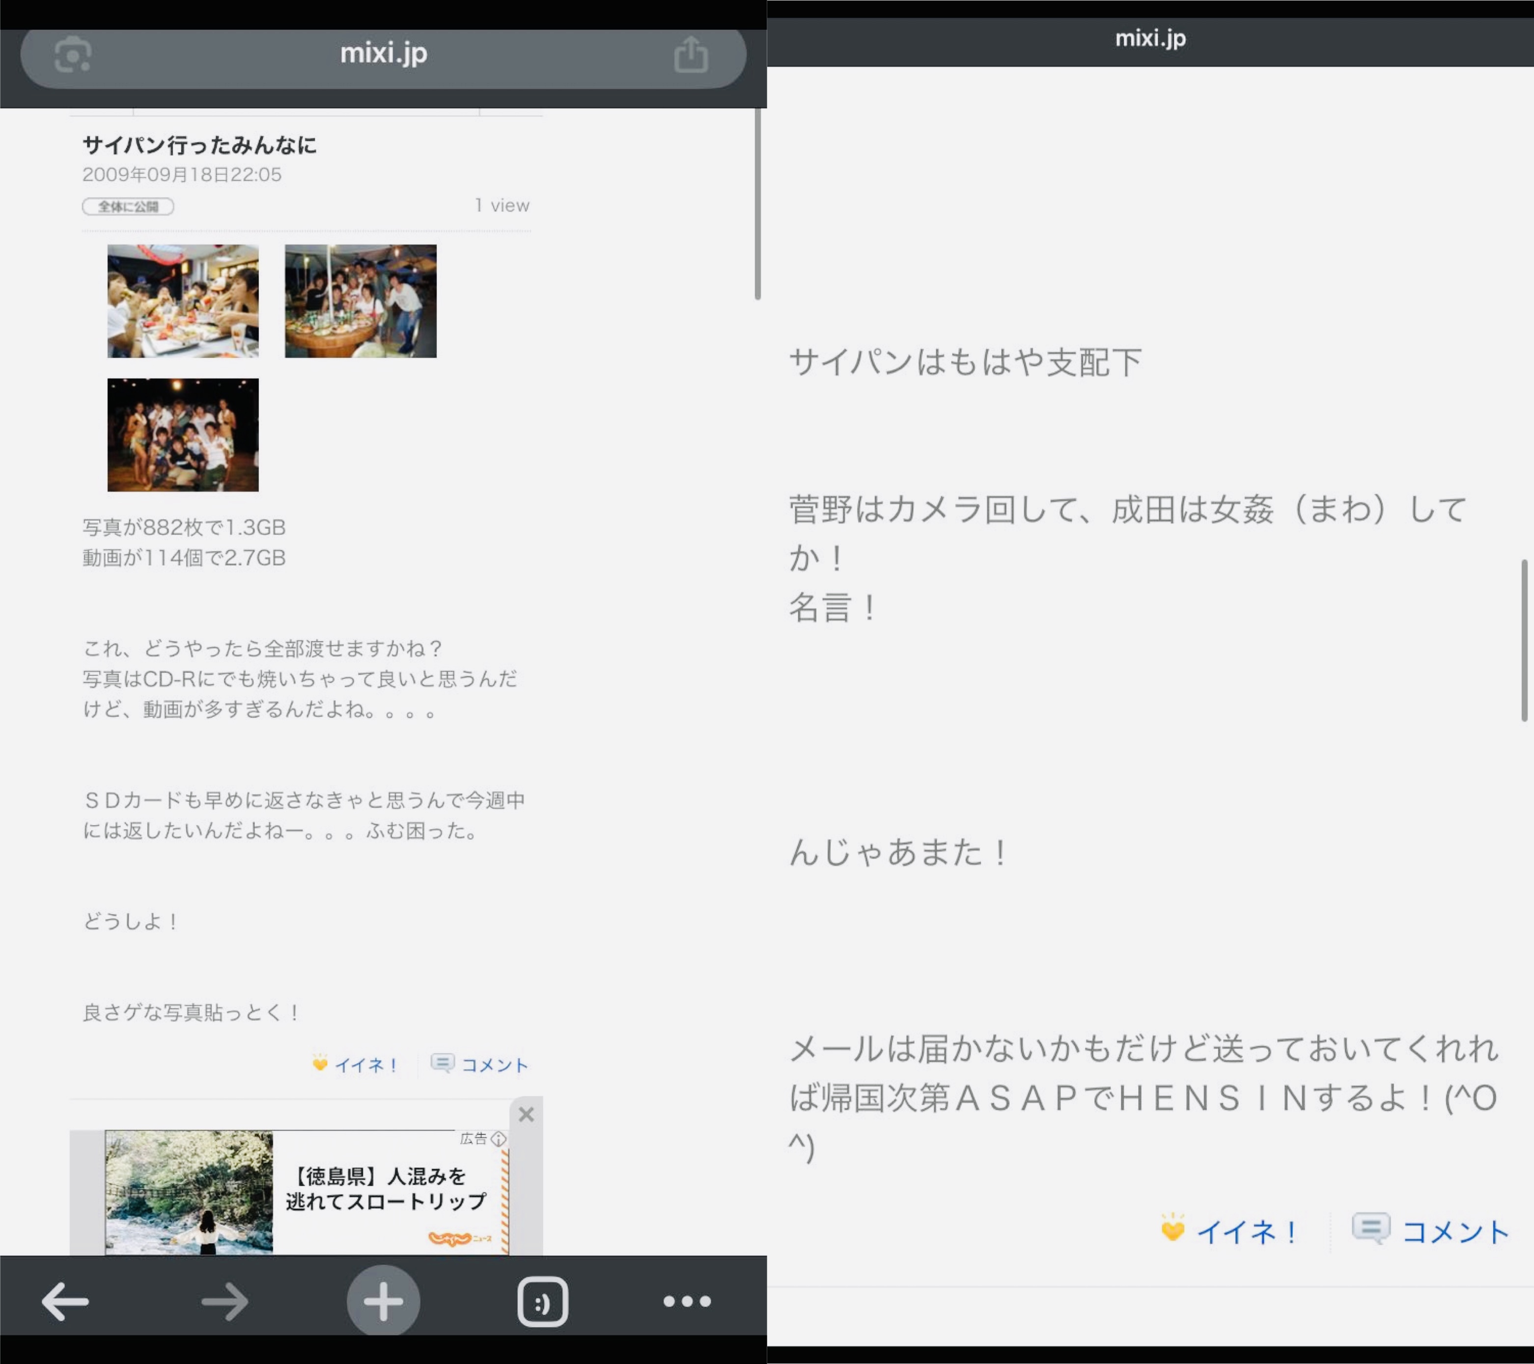1534x1364 pixels.
Task: Tap the share icon in address bar
Action: [691, 55]
